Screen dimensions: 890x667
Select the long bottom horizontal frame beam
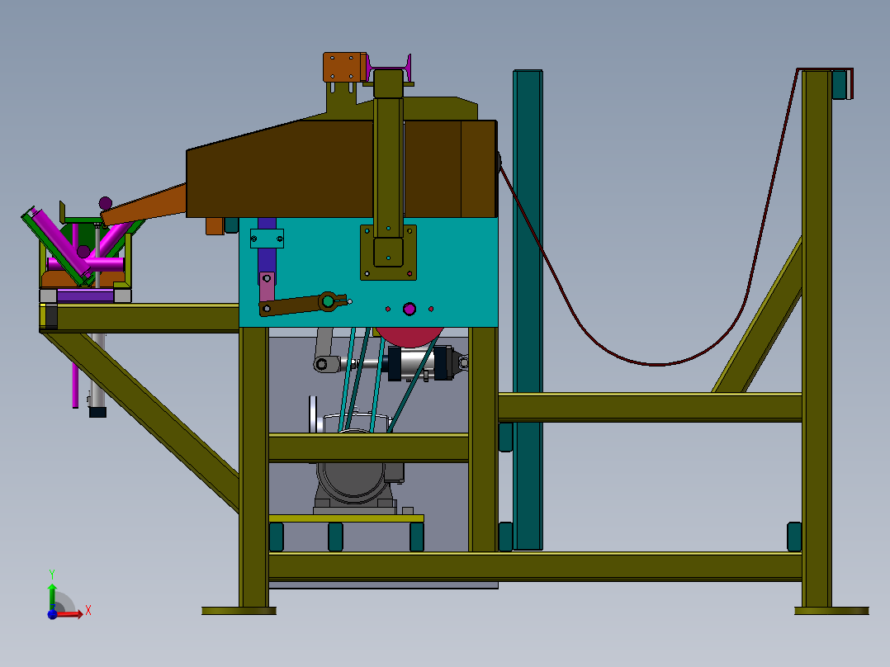point(535,566)
